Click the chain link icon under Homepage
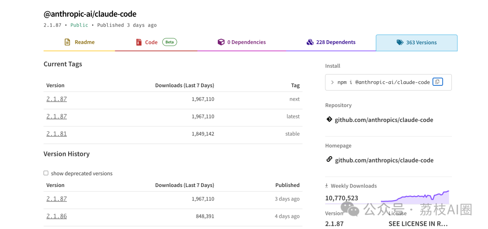488x229 pixels. click(x=329, y=159)
